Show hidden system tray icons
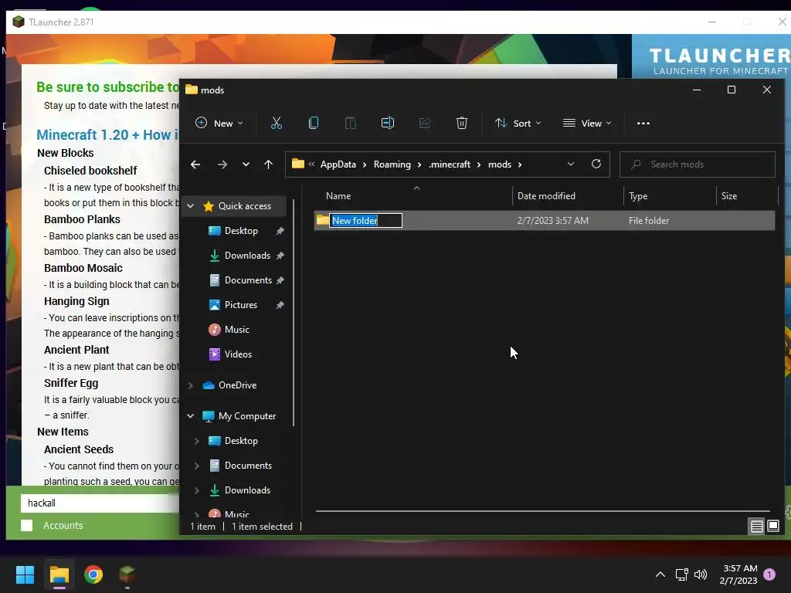This screenshot has width=791, height=593. tap(660, 574)
